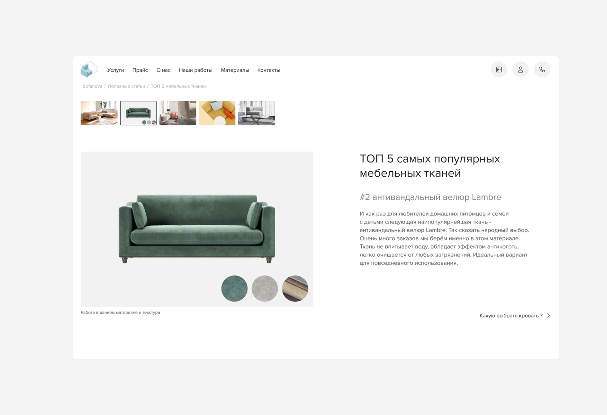Click the Sofanova cube logo
Viewport: 607px width, 415px height.
pos(89,69)
